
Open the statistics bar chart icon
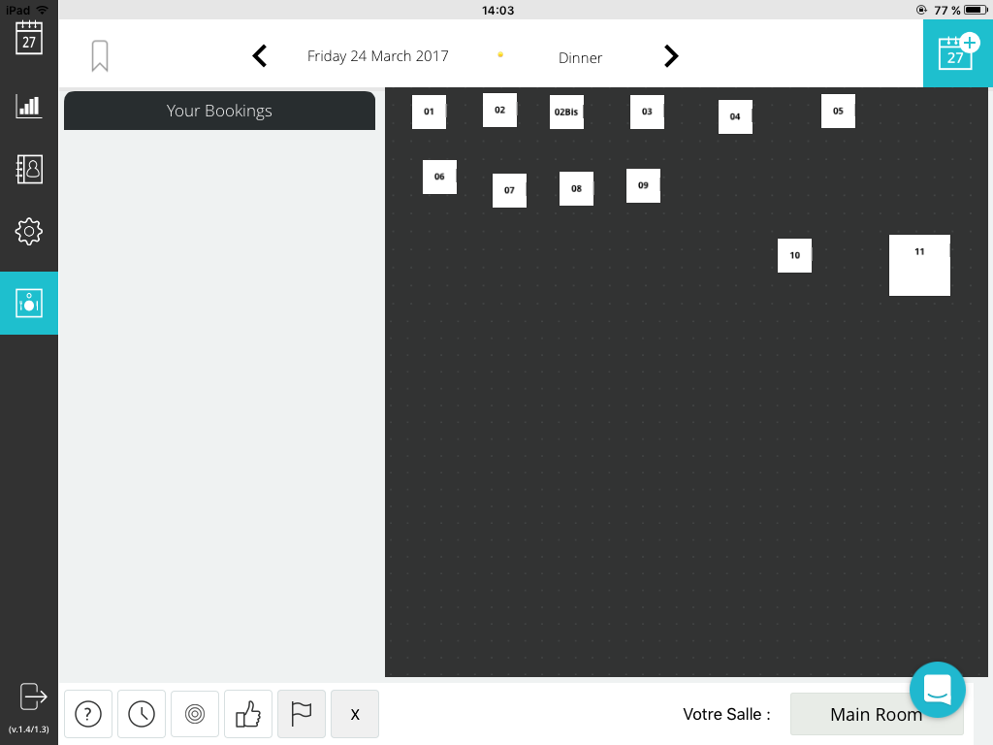29,106
